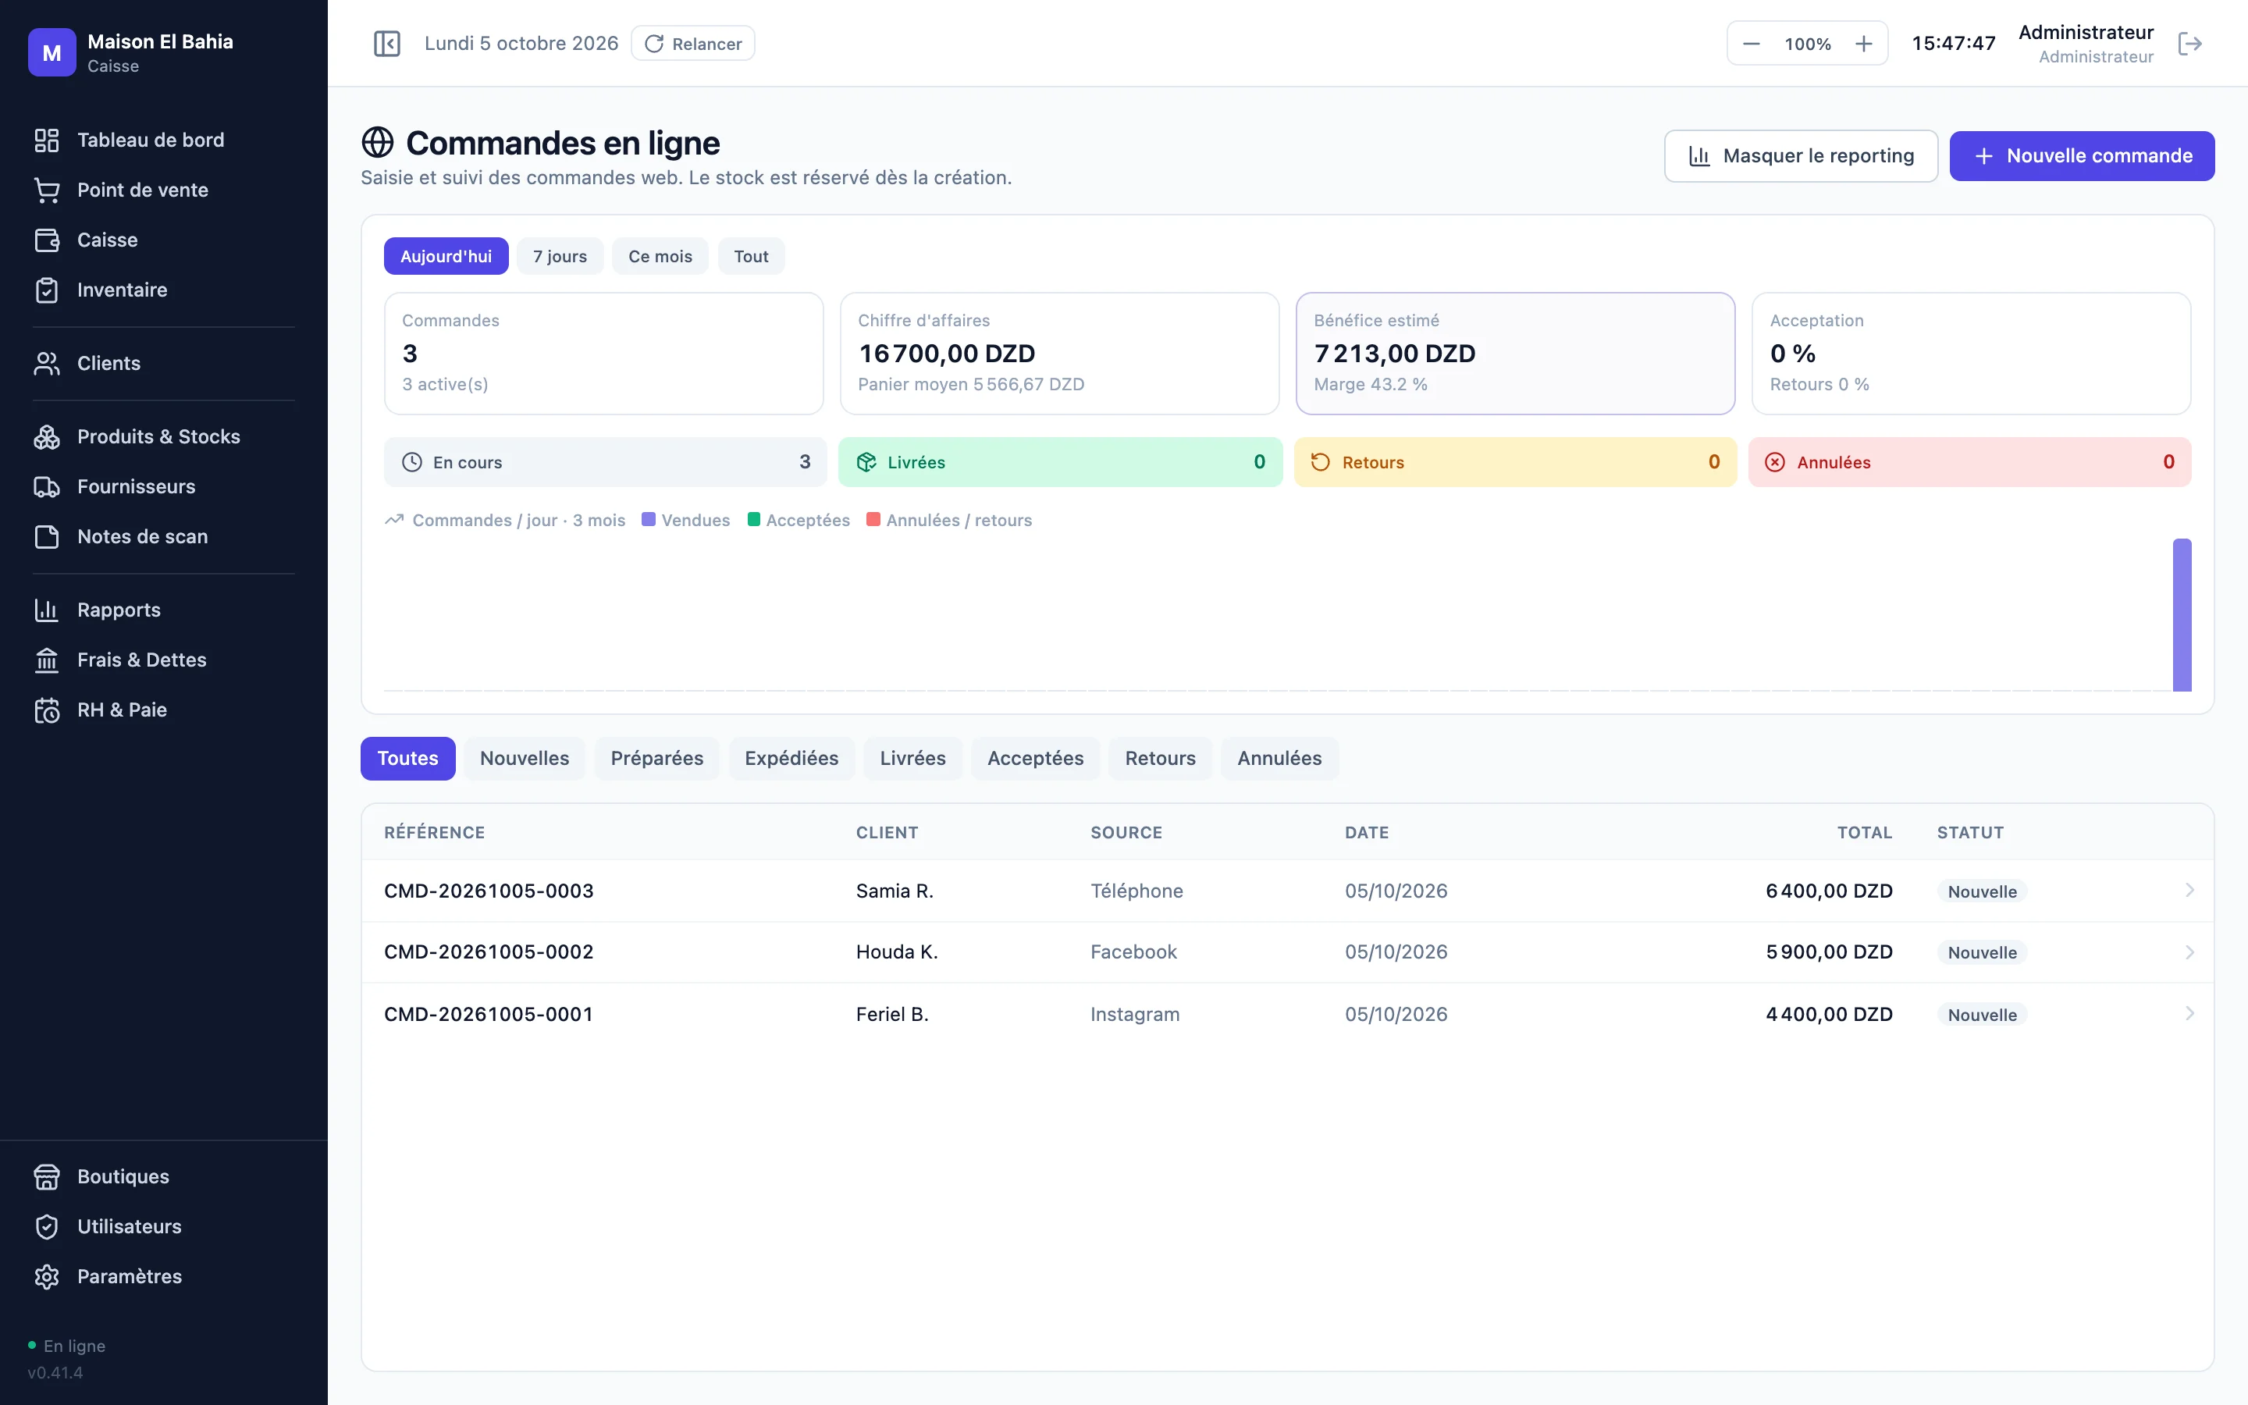Click the Retours status card

tap(1515, 462)
